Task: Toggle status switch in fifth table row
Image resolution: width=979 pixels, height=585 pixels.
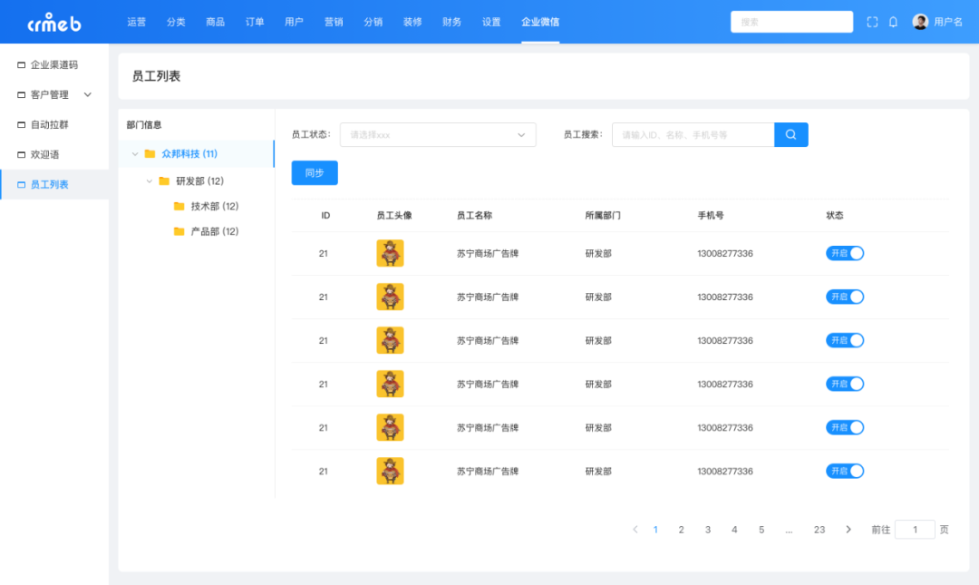Action: pos(845,427)
